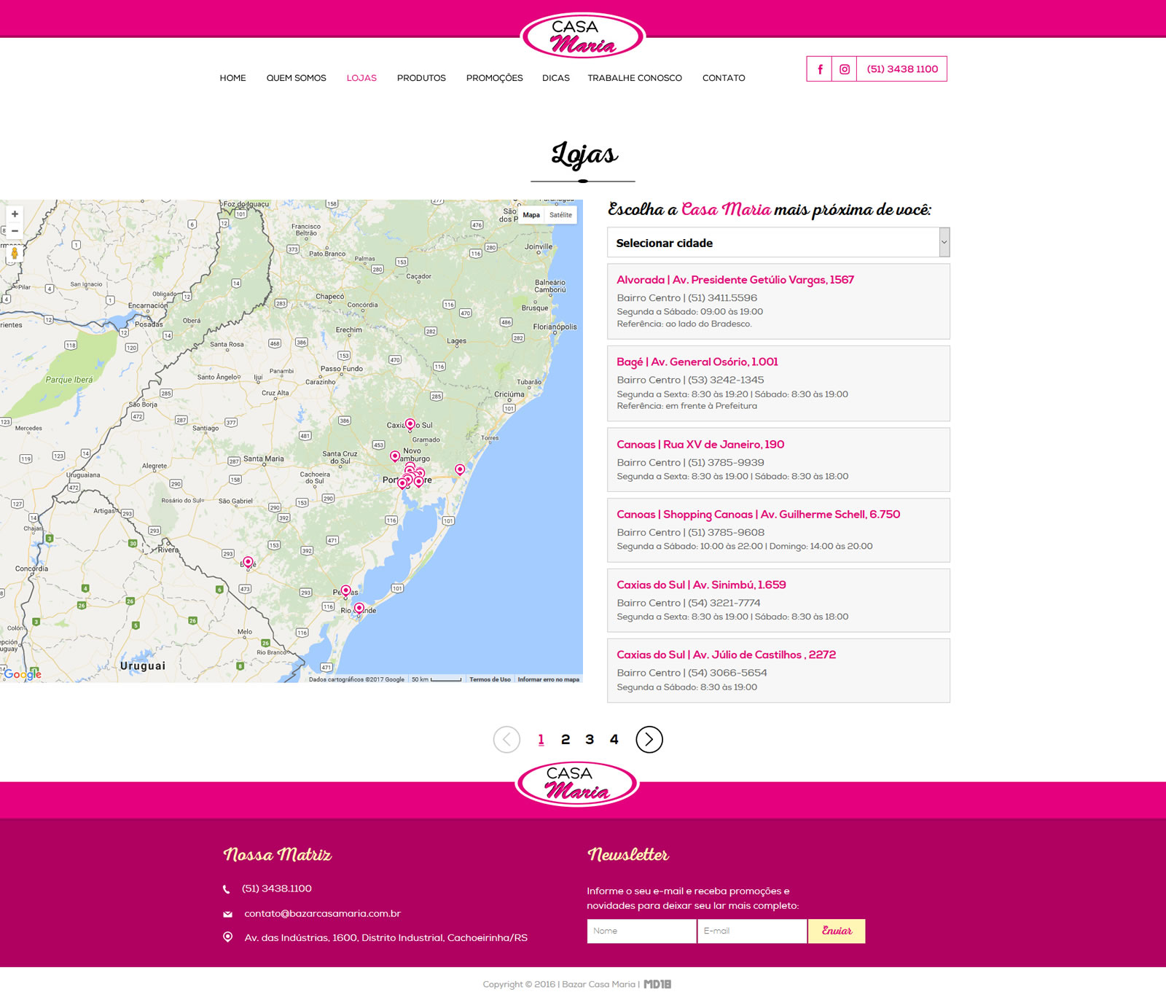Click the footer phone (51) 3438.1100
Screen dimensions: 1166x1000
[x=276, y=889]
